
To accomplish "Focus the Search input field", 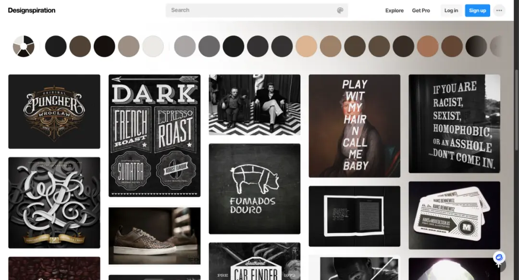I will pyautogui.click(x=257, y=10).
